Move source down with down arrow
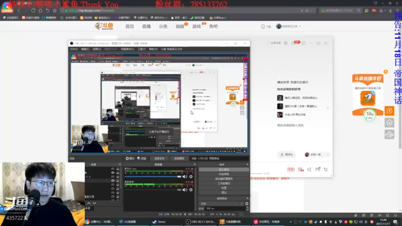The height and width of the screenshot is (226, 402). [94, 203]
